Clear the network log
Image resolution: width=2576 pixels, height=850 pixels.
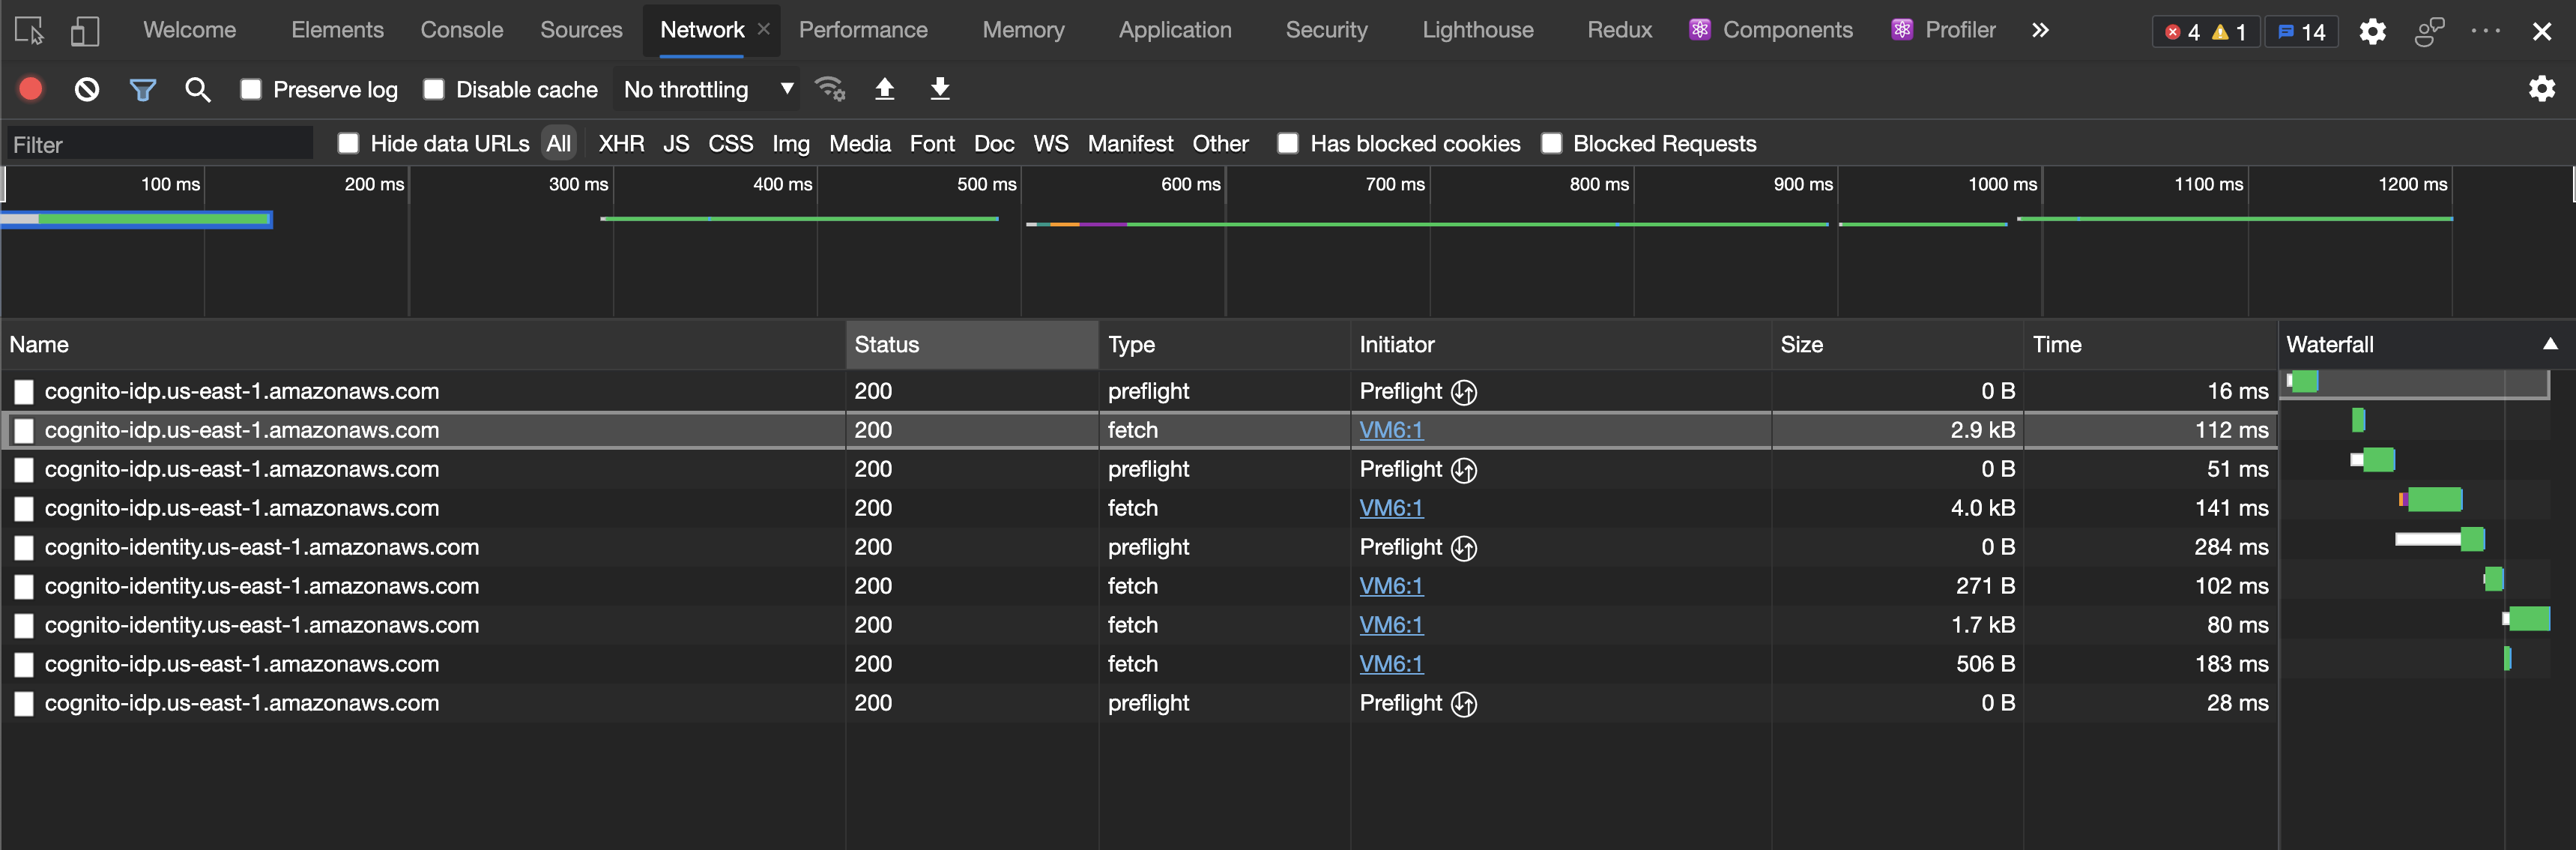pyautogui.click(x=87, y=89)
